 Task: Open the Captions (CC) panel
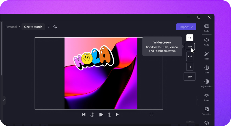pos(206,27)
